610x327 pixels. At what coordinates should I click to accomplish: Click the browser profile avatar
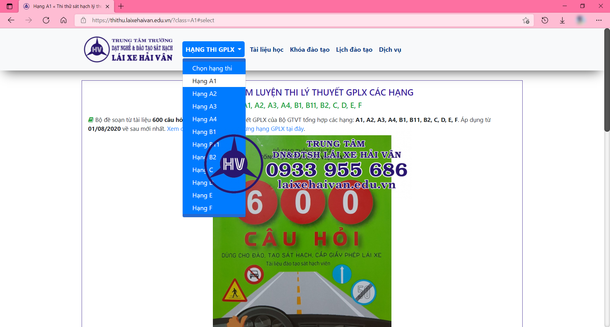581,19
